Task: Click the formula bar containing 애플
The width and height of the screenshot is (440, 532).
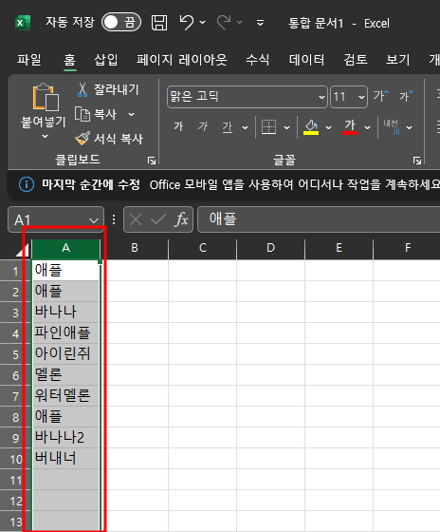Action: pos(319,219)
